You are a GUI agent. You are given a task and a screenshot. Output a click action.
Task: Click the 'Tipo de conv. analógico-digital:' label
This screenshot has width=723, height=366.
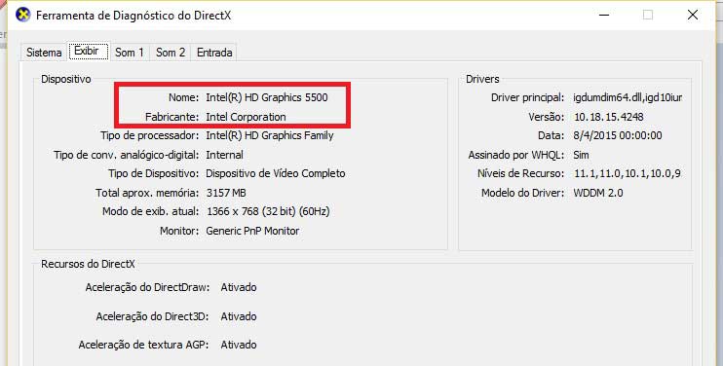[x=127, y=155]
